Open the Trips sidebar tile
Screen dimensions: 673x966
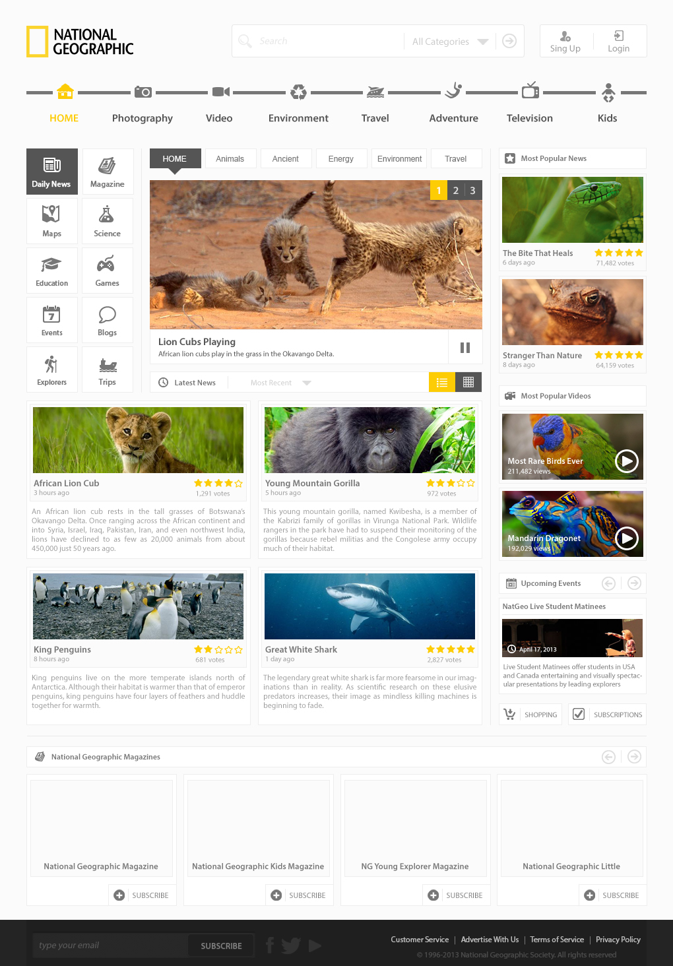[108, 370]
